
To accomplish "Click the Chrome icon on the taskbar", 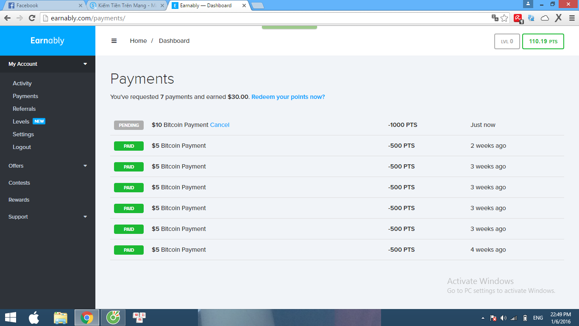I will click(87, 318).
